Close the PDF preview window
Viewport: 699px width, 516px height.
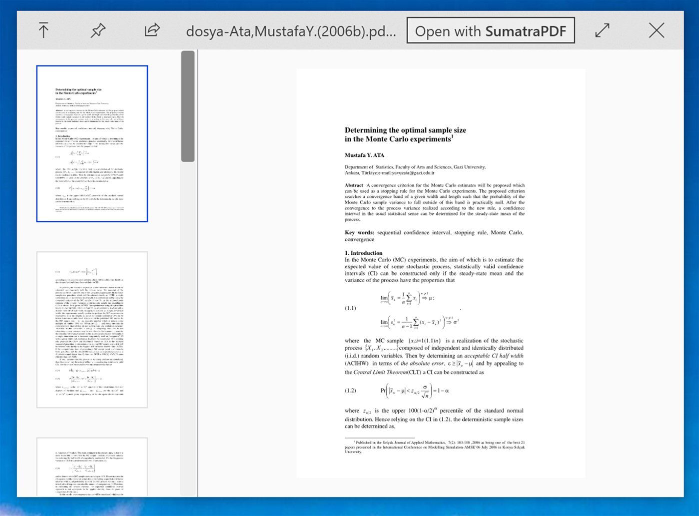(656, 30)
